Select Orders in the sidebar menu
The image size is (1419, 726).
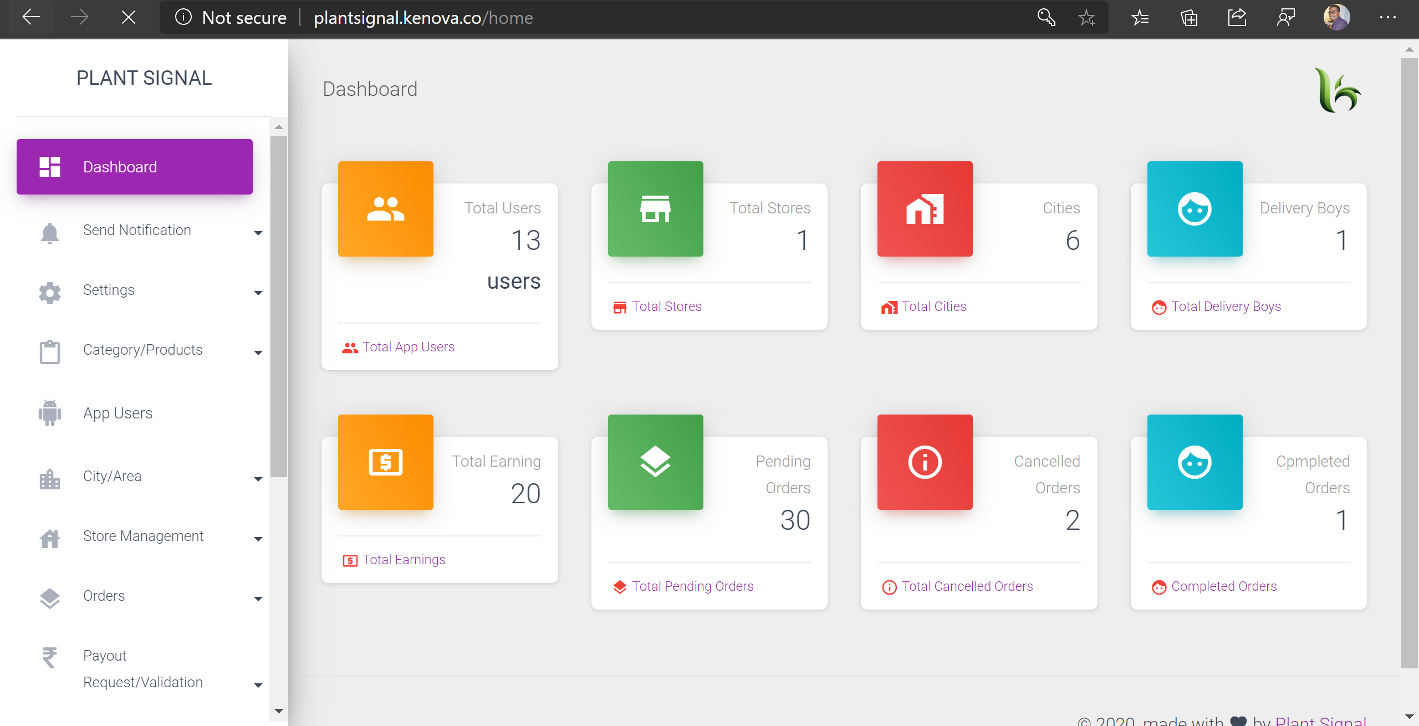(x=104, y=596)
